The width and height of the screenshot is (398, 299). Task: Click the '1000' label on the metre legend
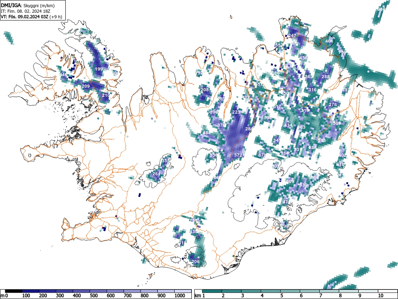pyautogui.click(x=180, y=296)
